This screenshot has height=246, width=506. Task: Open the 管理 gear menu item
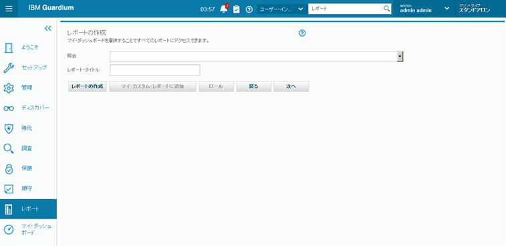point(28,88)
